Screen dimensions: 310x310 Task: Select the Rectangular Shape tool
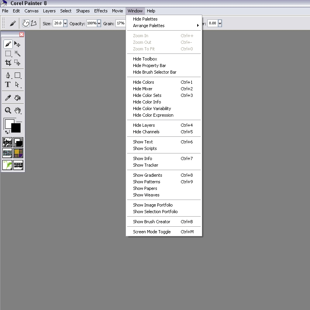(17, 75)
